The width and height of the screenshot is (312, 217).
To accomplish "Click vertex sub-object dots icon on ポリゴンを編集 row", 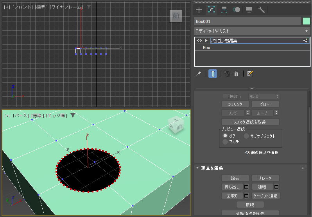I will [x=305, y=41].
